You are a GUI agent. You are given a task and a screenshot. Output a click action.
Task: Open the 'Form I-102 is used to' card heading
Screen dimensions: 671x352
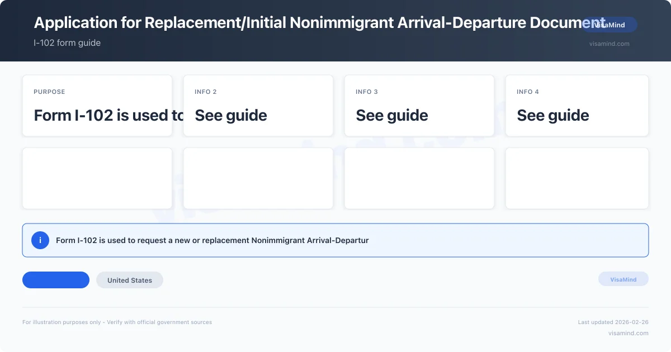click(x=109, y=115)
